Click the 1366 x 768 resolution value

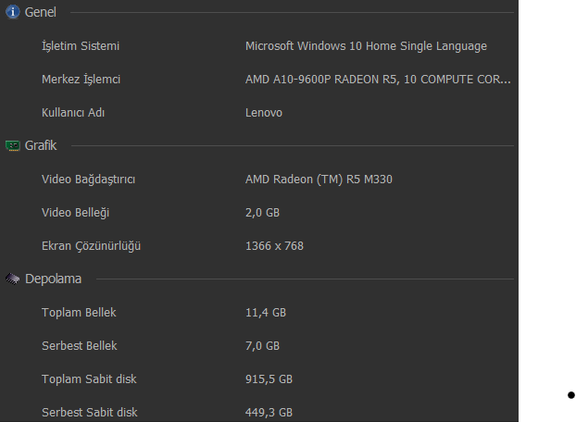[x=274, y=246]
